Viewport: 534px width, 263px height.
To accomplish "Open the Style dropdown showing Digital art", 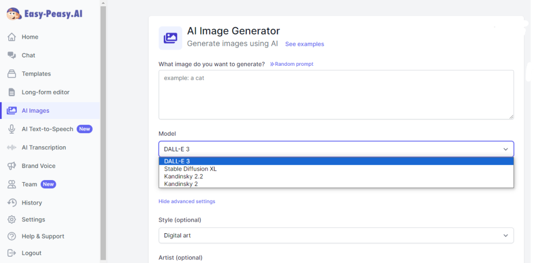I will pos(336,235).
